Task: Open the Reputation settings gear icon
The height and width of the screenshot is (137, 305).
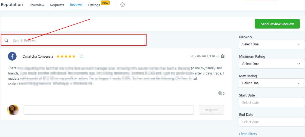Action: tap(122, 5)
